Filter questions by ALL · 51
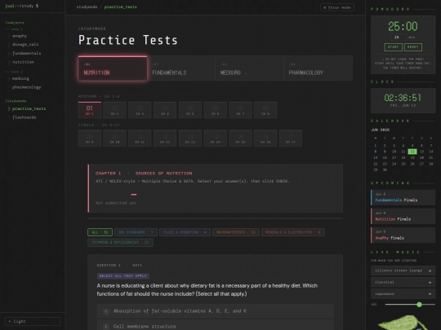 pos(100,232)
